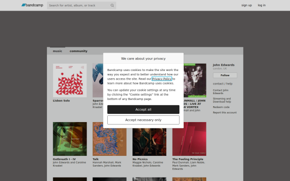Open the sign up link
Screen dimensions: 290x181
coord(246,5)
